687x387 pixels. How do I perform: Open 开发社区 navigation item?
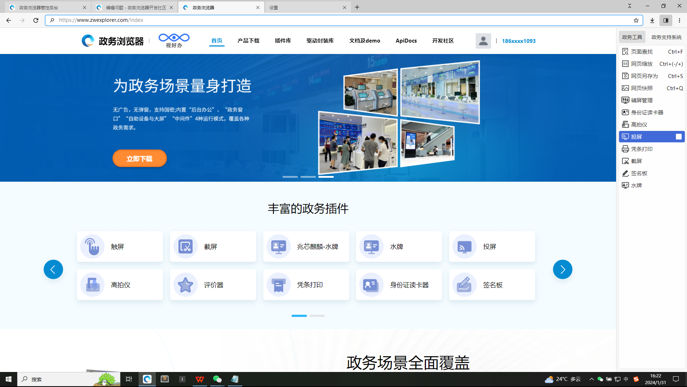(443, 41)
